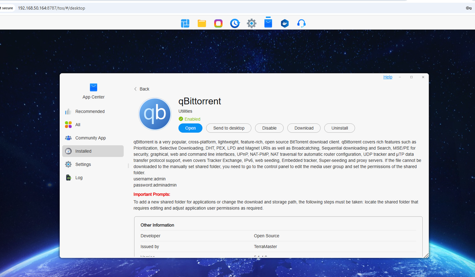Click the password:adminadmin text
Viewport: 475px width, 277px height.
[155, 185]
